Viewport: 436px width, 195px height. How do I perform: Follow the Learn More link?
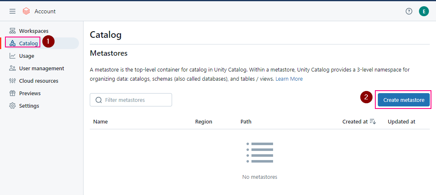click(289, 79)
